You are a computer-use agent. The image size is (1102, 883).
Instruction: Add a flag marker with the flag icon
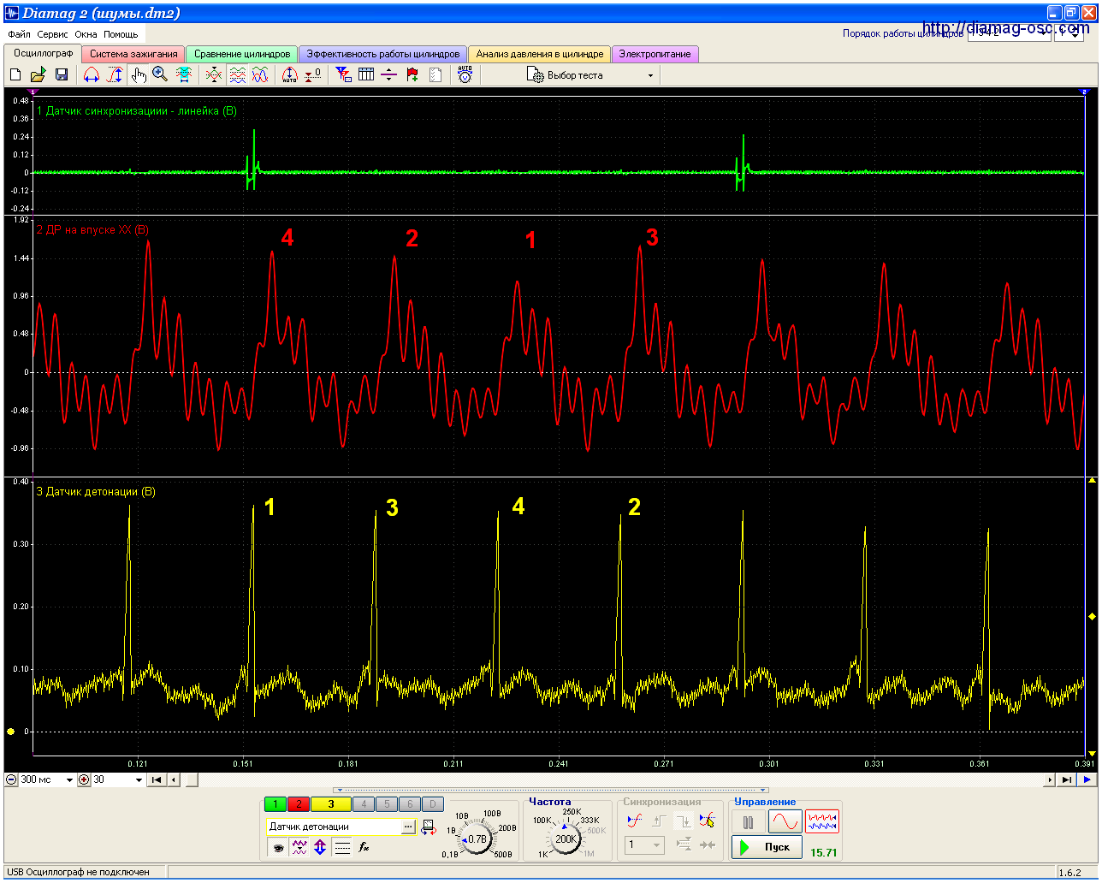click(412, 75)
